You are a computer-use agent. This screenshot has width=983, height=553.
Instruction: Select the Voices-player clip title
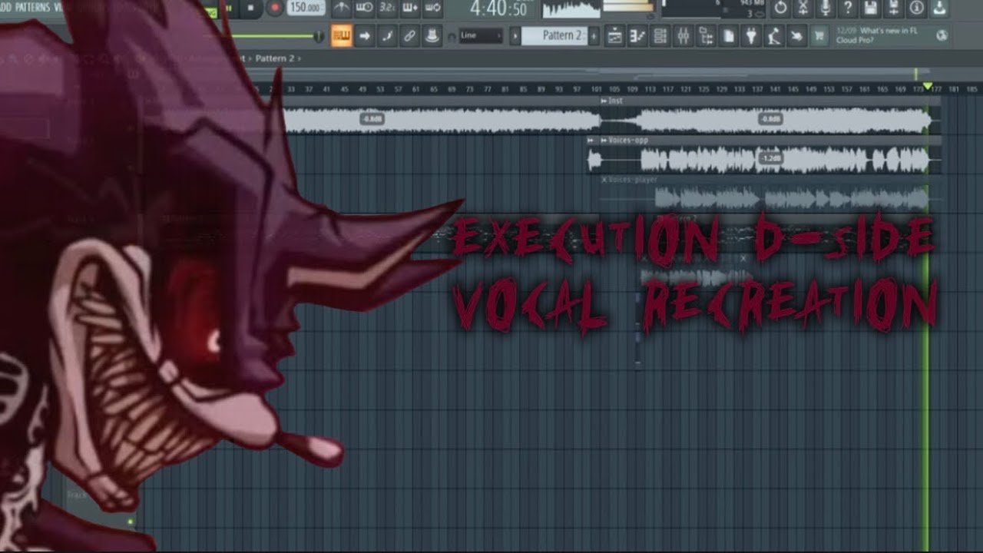point(634,180)
